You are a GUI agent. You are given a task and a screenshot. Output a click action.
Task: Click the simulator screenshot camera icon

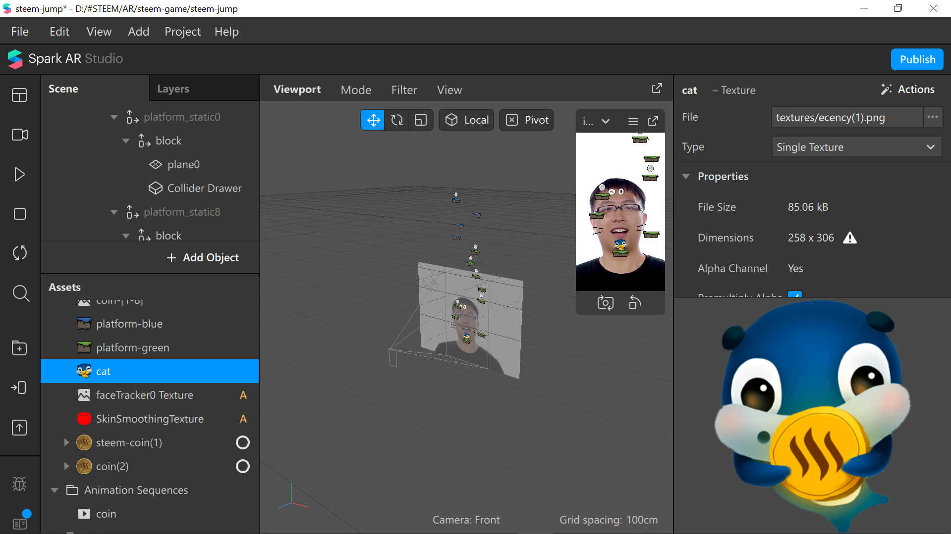click(x=605, y=302)
